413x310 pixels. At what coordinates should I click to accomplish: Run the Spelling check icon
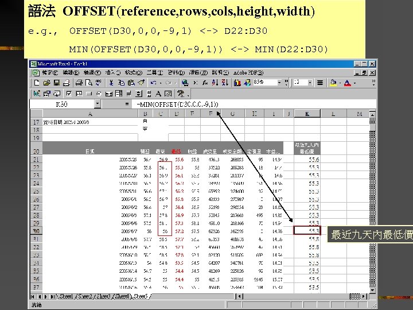pos(99,83)
